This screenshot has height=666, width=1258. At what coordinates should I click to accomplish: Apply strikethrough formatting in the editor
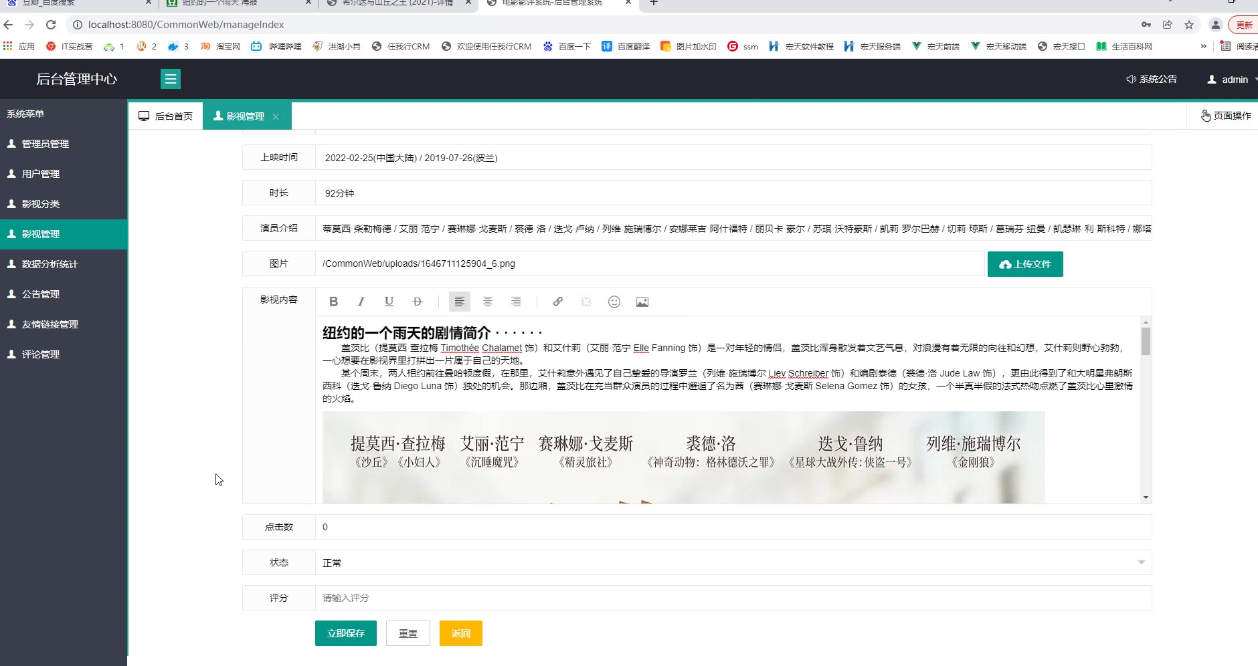click(x=418, y=302)
